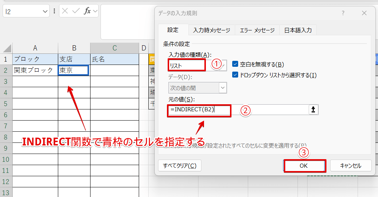Click the キャンセル button
378x197 pixels.
351,166
